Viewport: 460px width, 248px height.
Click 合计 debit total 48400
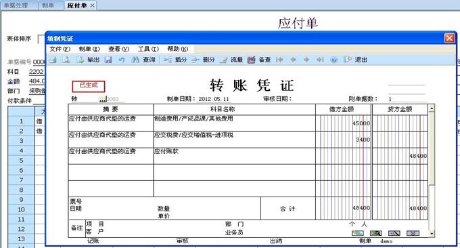tap(343, 208)
